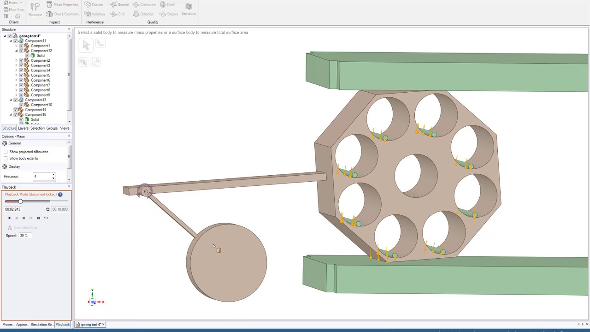This screenshot has height=332, width=590.
Task: Collapse Component12 tree node
Action: tap(16, 51)
